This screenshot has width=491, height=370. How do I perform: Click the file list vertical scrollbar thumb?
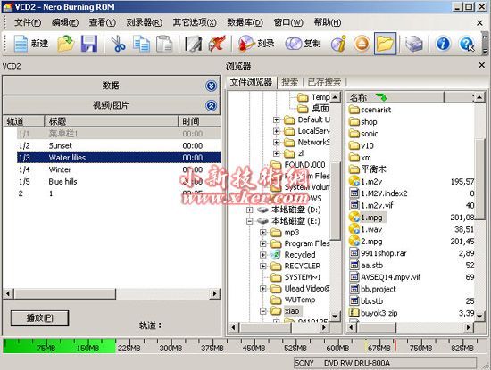479,180
